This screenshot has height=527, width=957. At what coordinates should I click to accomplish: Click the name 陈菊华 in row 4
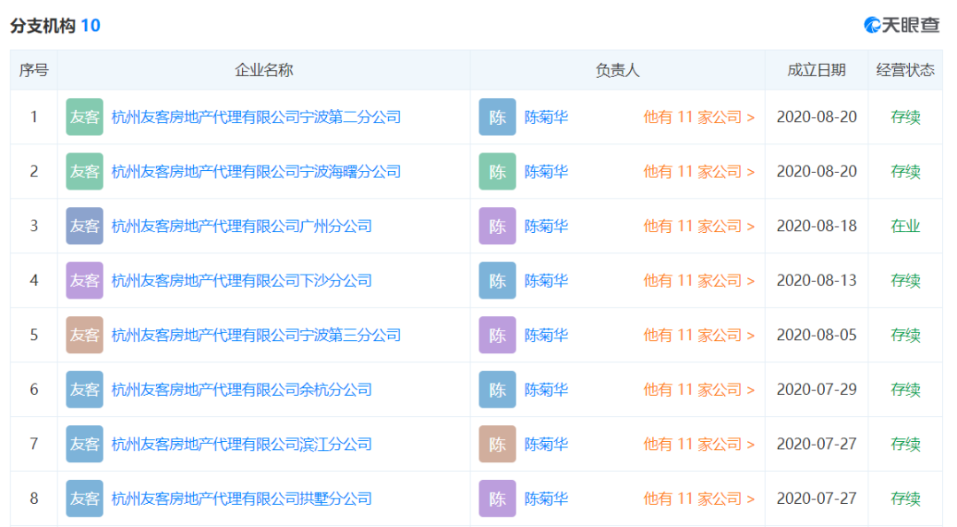coord(546,281)
